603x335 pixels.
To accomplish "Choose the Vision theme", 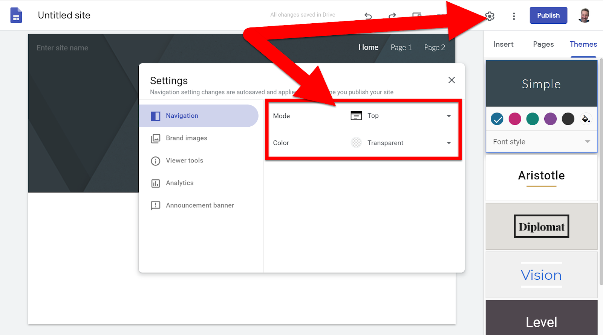I will pos(542,275).
